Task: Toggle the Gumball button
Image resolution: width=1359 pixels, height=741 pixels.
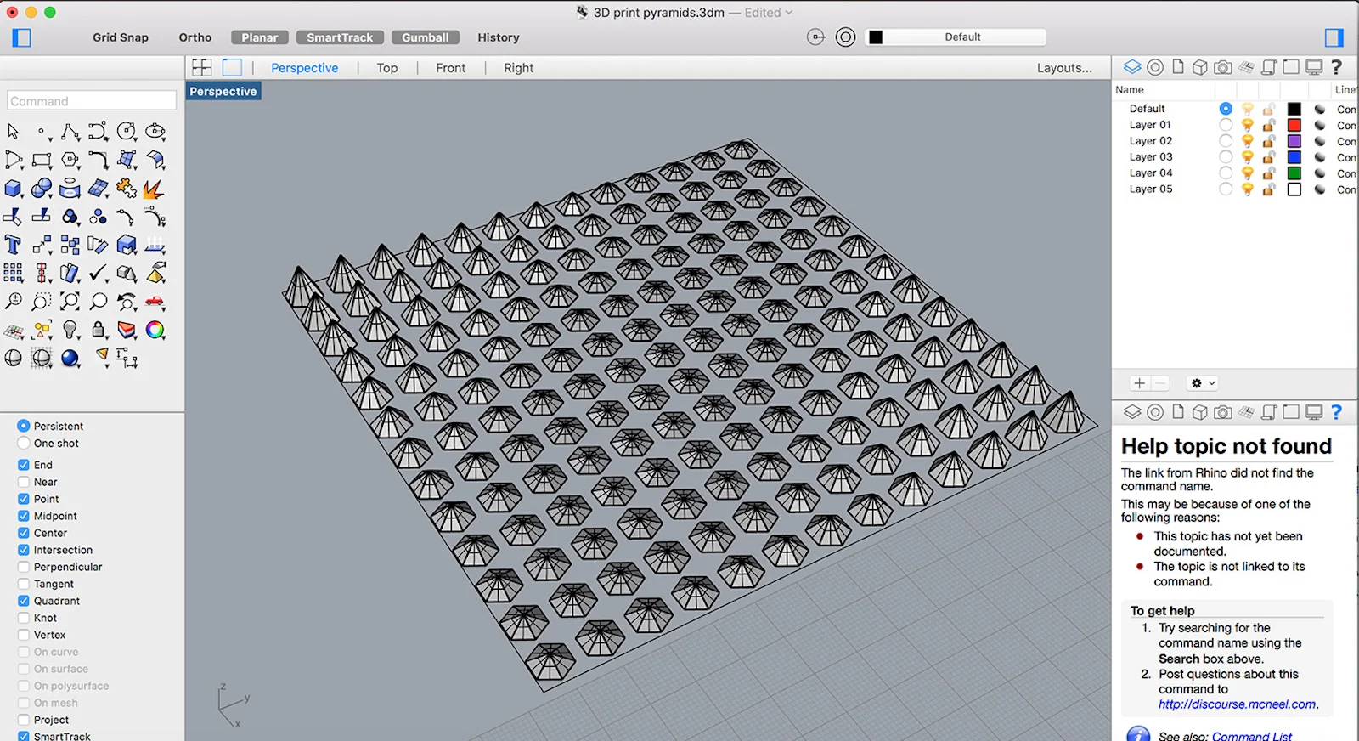Action: [x=425, y=37]
